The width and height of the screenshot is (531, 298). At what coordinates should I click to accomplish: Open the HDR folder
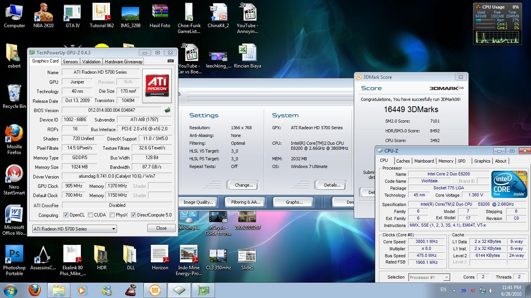pyautogui.click(x=101, y=258)
